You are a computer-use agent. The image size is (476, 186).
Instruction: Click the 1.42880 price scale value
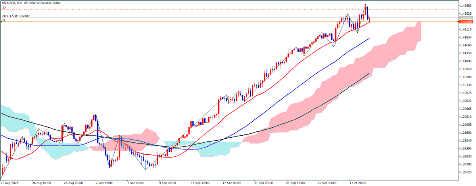point(466,6)
